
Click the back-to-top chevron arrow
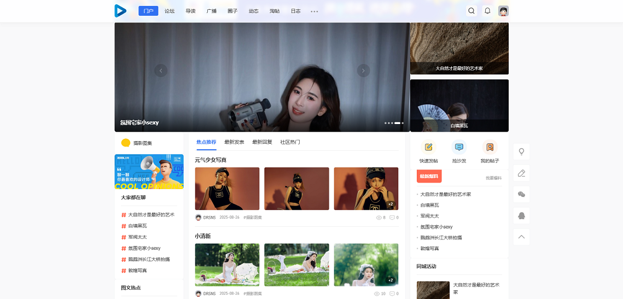(521, 237)
